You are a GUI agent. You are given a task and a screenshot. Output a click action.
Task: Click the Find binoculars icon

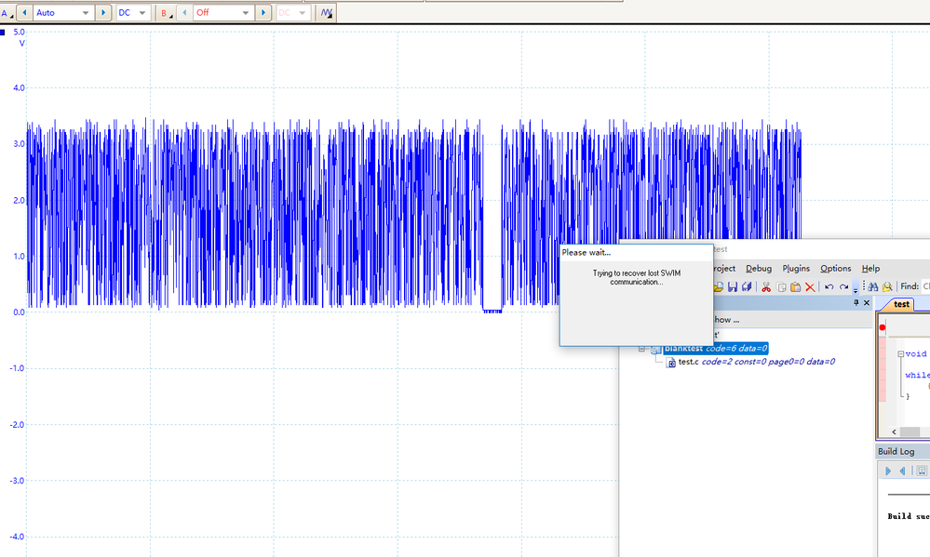click(872, 286)
